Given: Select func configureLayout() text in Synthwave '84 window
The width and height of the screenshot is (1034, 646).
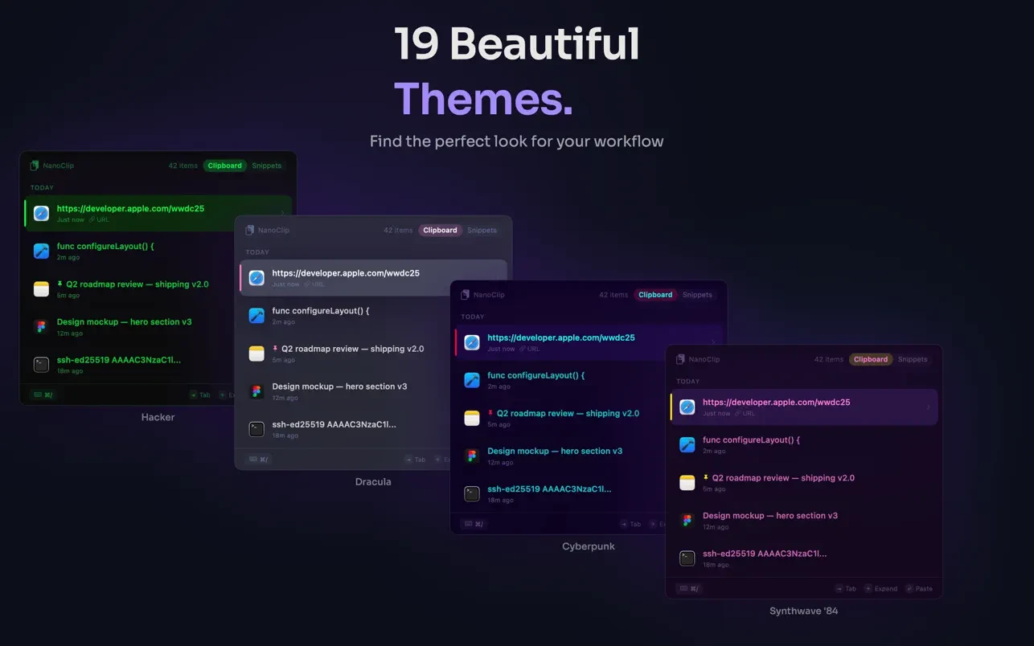Looking at the screenshot, I should pos(752,440).
